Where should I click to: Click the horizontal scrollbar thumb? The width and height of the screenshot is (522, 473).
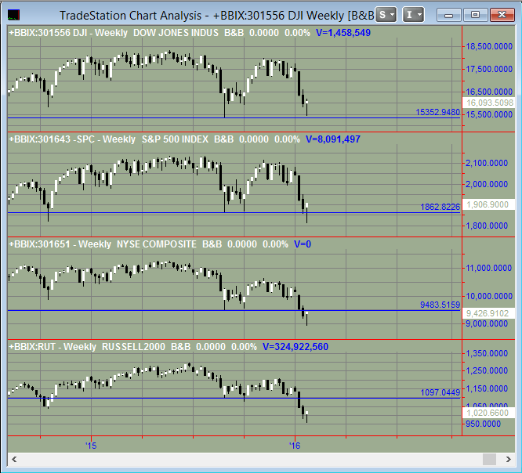[489, 460]
